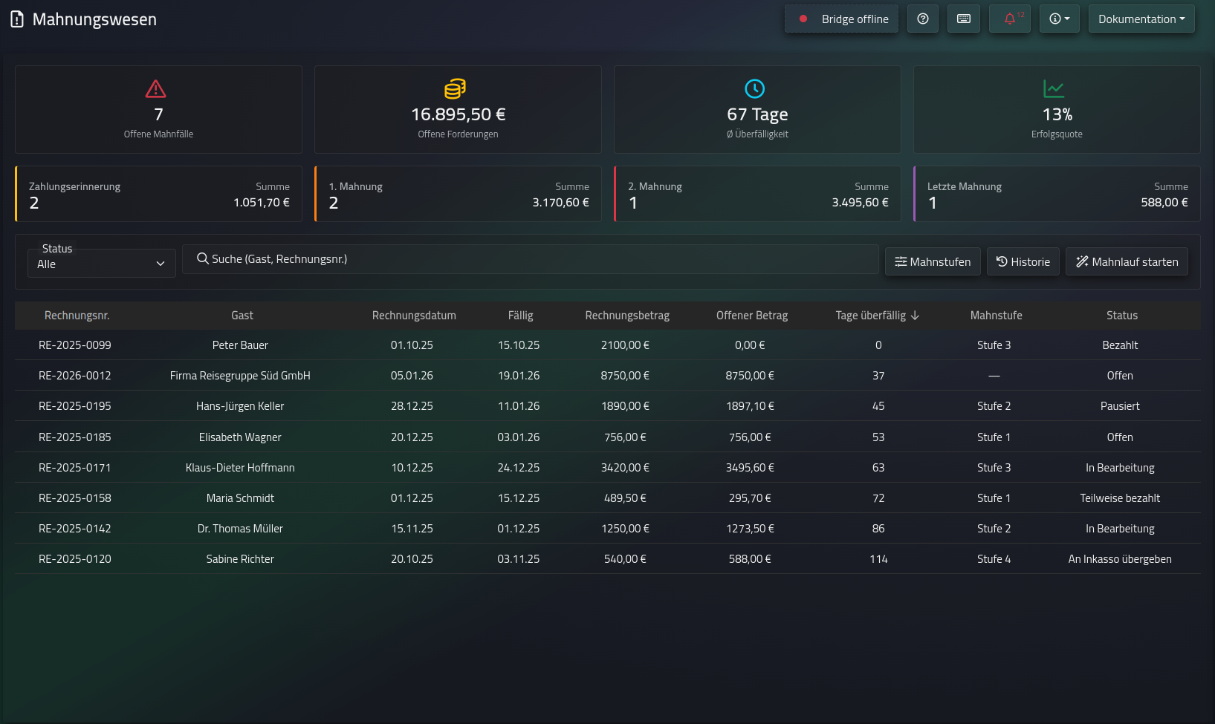1215x724 pixels.
Task: Sort by Mahnstufe column header
Action: 996,316
